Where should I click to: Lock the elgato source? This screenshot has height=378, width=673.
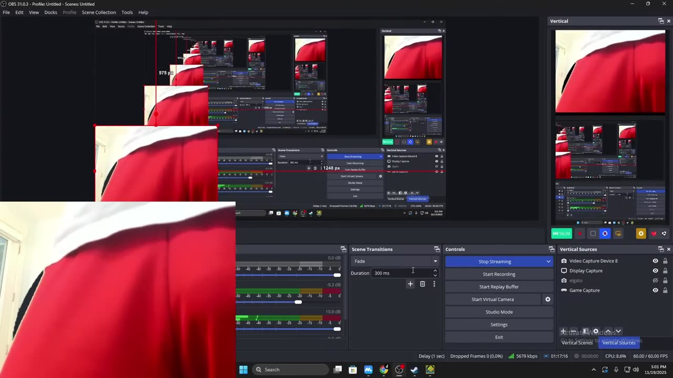665,280
